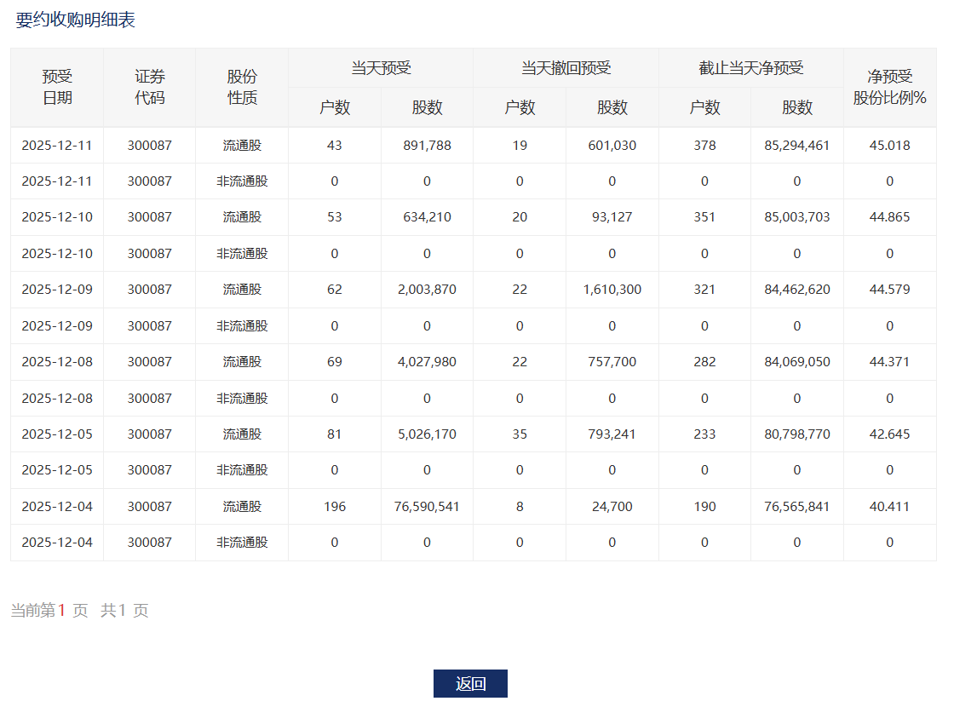
Task: Select ratio value 42.645
Action: 889,434
